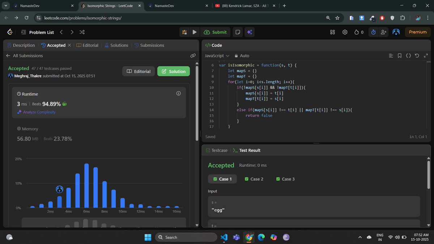Select Case 3 test result

[x=285, y=179]
